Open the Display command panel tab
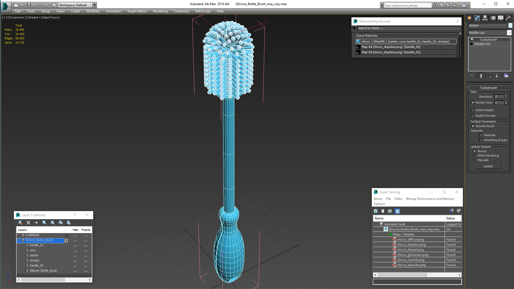The width and height of the screenshot is (514, 289). [501, 18]
